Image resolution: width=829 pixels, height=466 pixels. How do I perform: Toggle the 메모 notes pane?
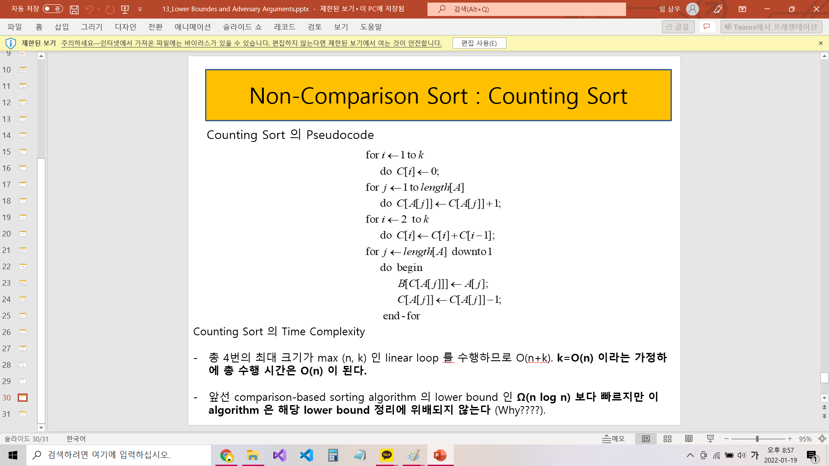pos(614,439)
